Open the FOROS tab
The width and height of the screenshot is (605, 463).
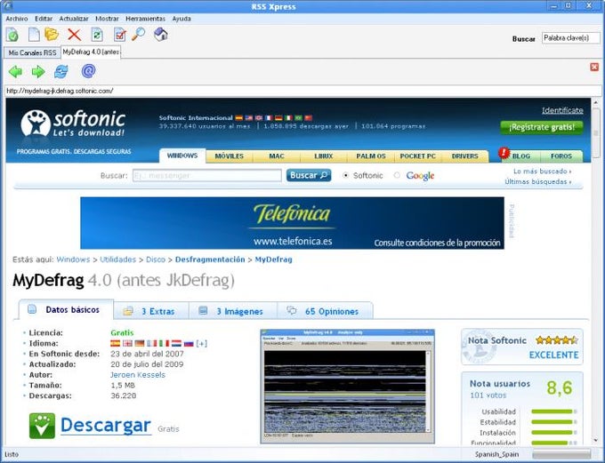[561, 156]
